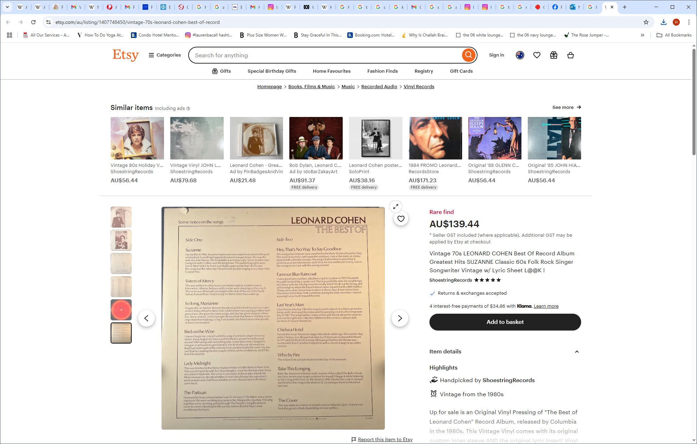Go back in browser
The image size is (697, 444).
8,22
